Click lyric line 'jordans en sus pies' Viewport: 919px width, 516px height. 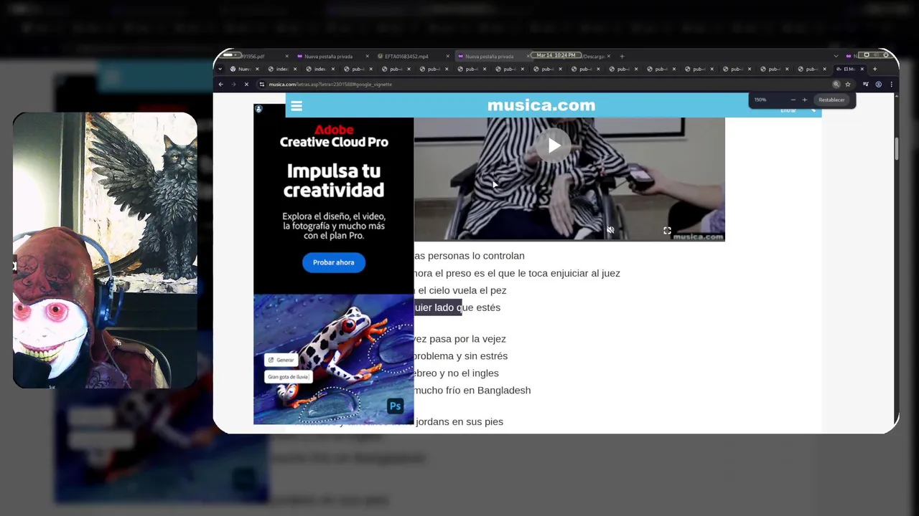[x=459, y=422]
